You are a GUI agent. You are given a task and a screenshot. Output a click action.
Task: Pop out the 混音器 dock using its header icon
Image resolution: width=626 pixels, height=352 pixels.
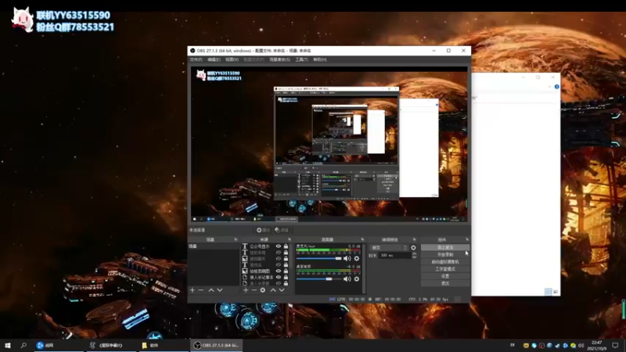(x=362, y=239)
